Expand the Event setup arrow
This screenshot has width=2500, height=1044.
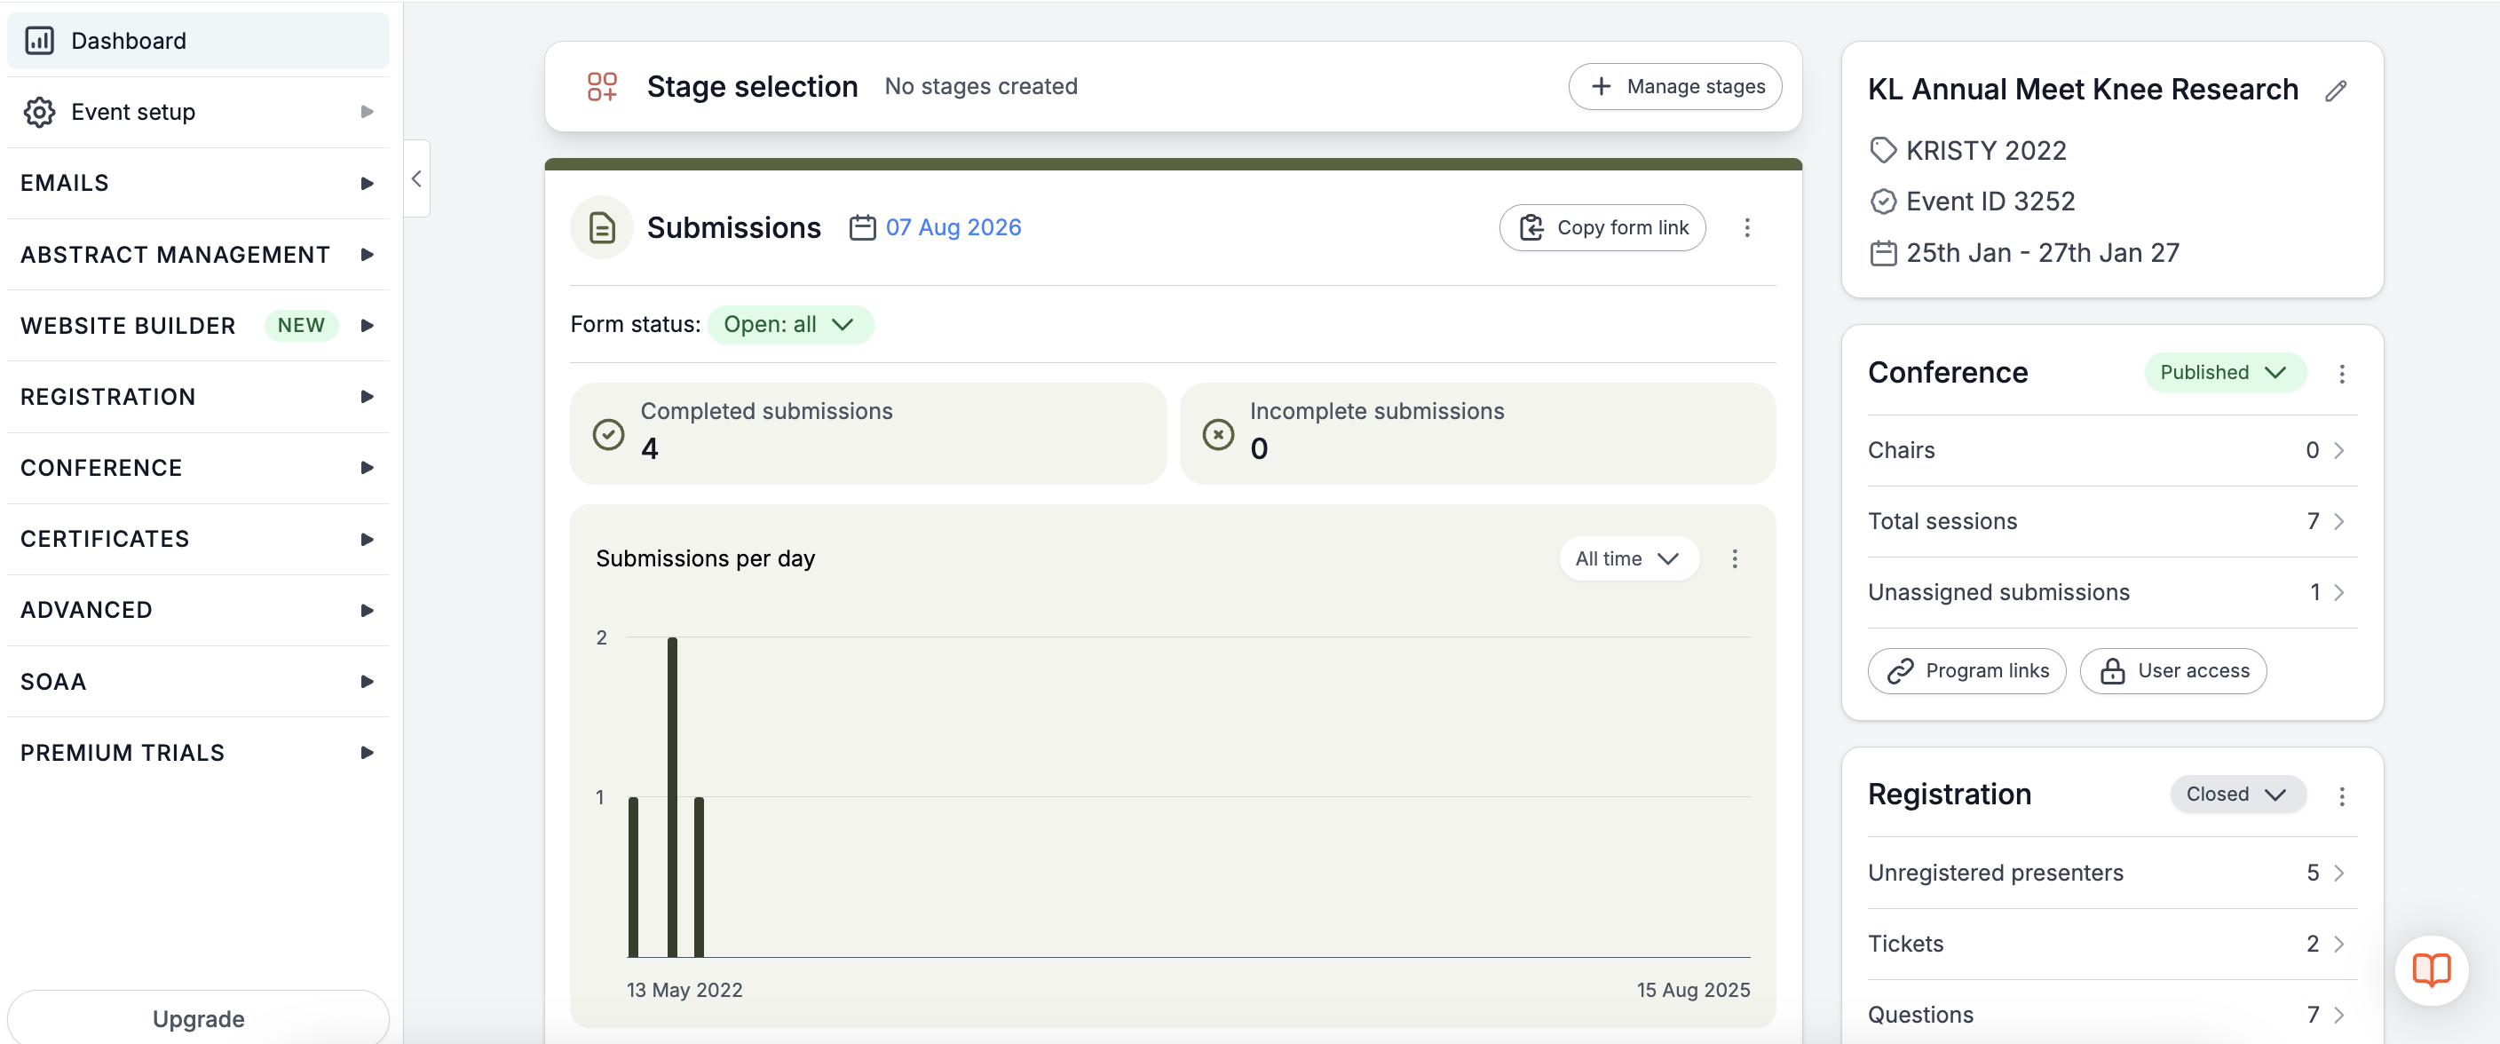point(367,112)
